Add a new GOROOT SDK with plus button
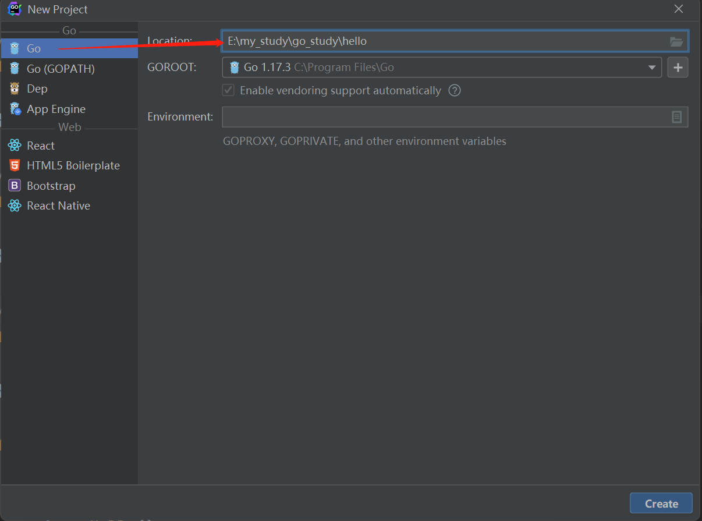 tap(678, 68)
